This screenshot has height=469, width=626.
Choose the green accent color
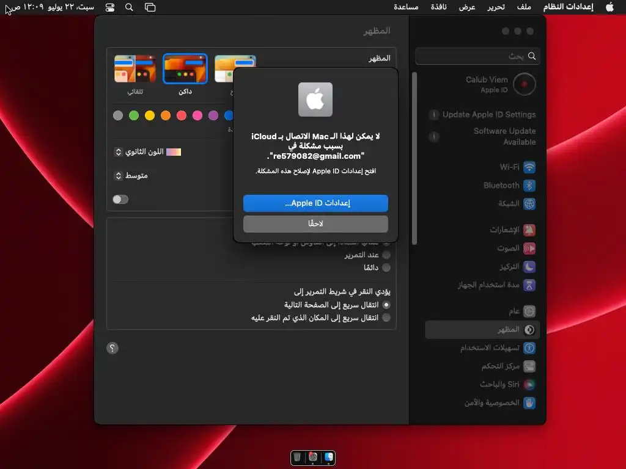pos(134,115)
